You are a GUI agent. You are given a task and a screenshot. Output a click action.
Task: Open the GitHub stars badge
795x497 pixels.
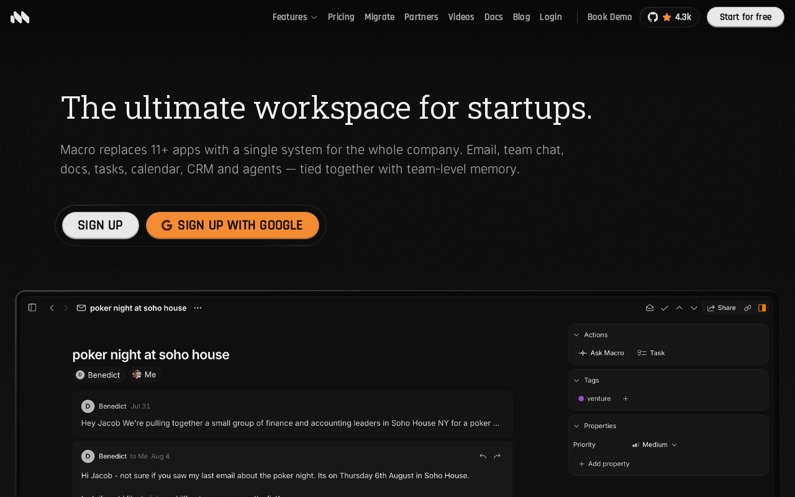tap(670, 17)
